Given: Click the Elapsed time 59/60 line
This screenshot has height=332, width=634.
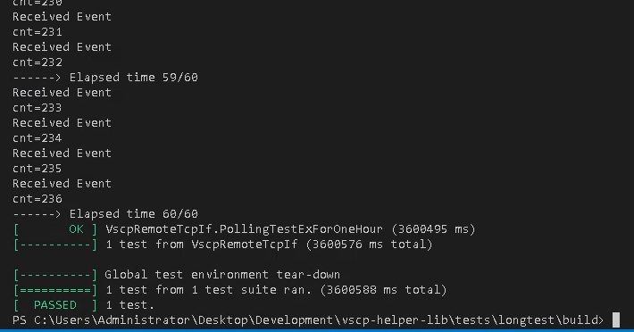Looking at the screenshot, I should (x=105, y=78).
